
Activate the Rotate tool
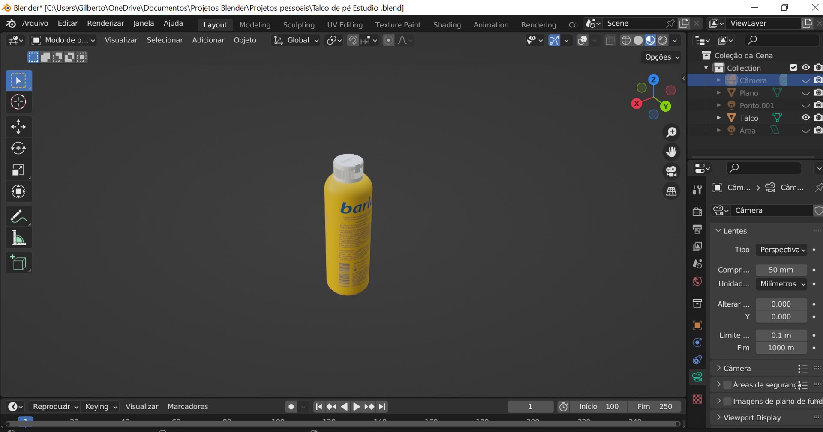coord(18,148)
